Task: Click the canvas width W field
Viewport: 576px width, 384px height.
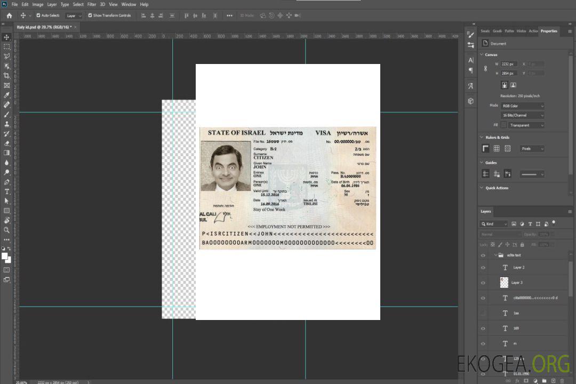Action: coord(509,64)
